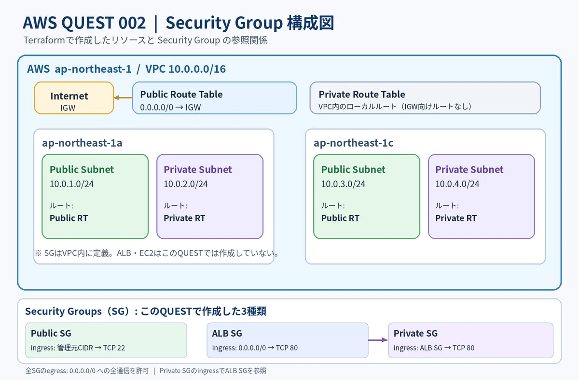
Task: Click the "ルート:" label in the 10.0.1.0/24 subnet
Action: click(61, 205)
